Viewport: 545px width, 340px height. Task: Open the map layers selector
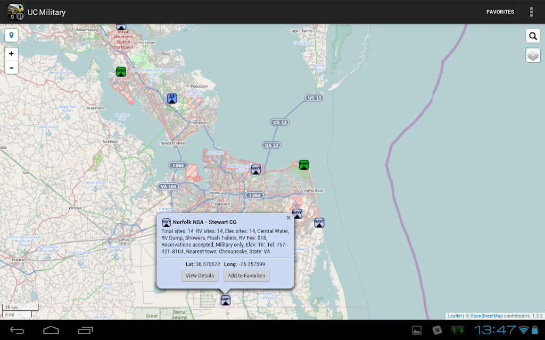point(533,55)
